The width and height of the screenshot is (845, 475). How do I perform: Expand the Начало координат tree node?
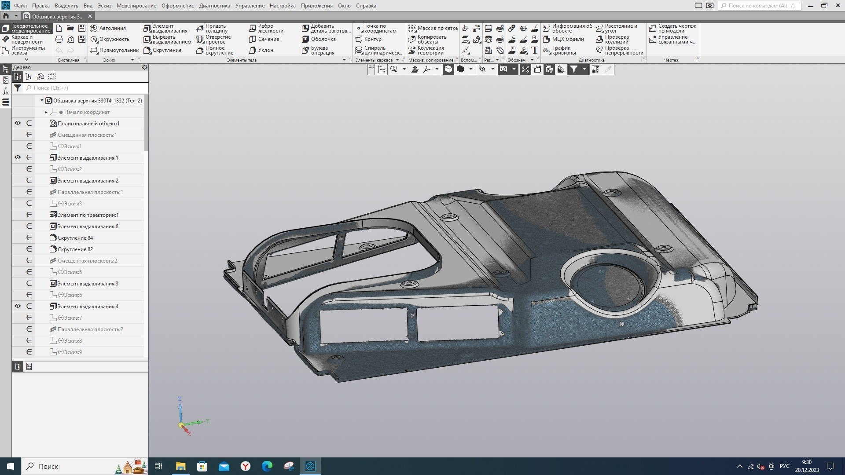(x=46, y=112)
